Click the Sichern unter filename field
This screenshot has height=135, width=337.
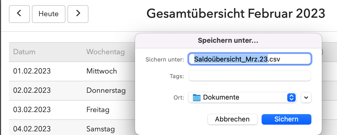point(250,59)
